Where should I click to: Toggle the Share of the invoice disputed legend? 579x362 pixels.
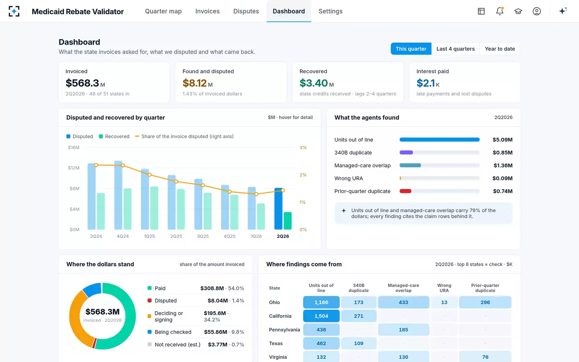tap(185, 136)
